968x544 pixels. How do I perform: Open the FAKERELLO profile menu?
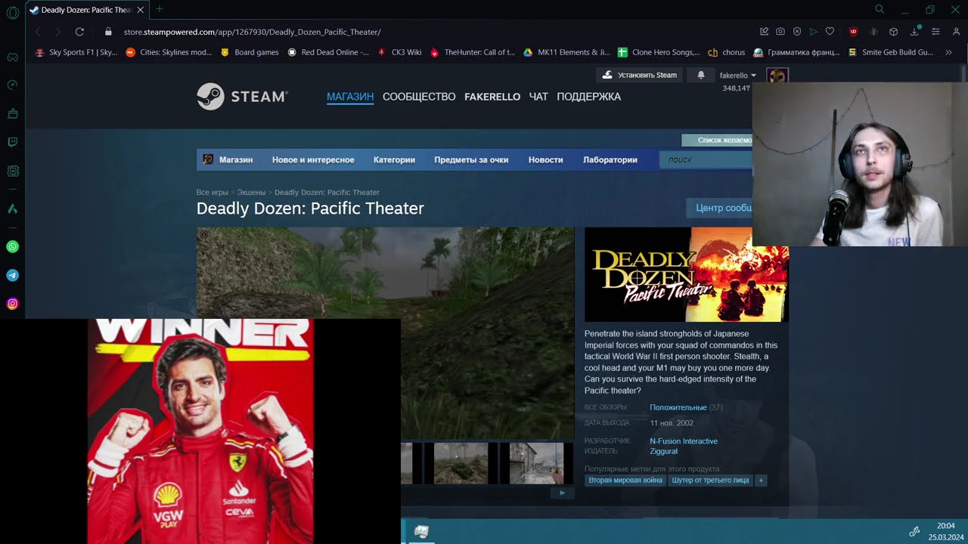(x=492, y=97)
